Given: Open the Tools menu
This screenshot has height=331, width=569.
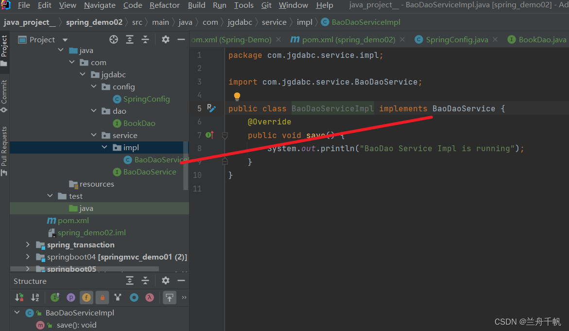Looking at the screenshot, I should pyautogui.click(x=243, y=5).
